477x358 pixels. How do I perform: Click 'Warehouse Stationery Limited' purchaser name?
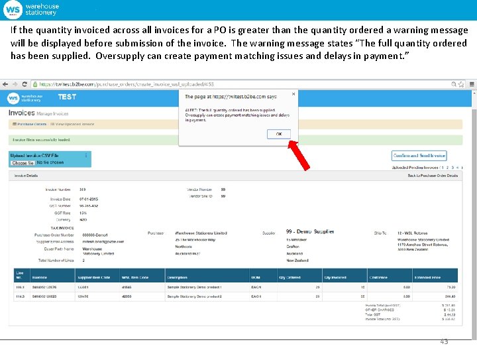pyautogui.click(x=201, y=233)
